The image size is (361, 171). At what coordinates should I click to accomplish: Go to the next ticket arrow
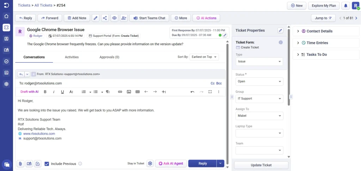[x=357, y=18]
